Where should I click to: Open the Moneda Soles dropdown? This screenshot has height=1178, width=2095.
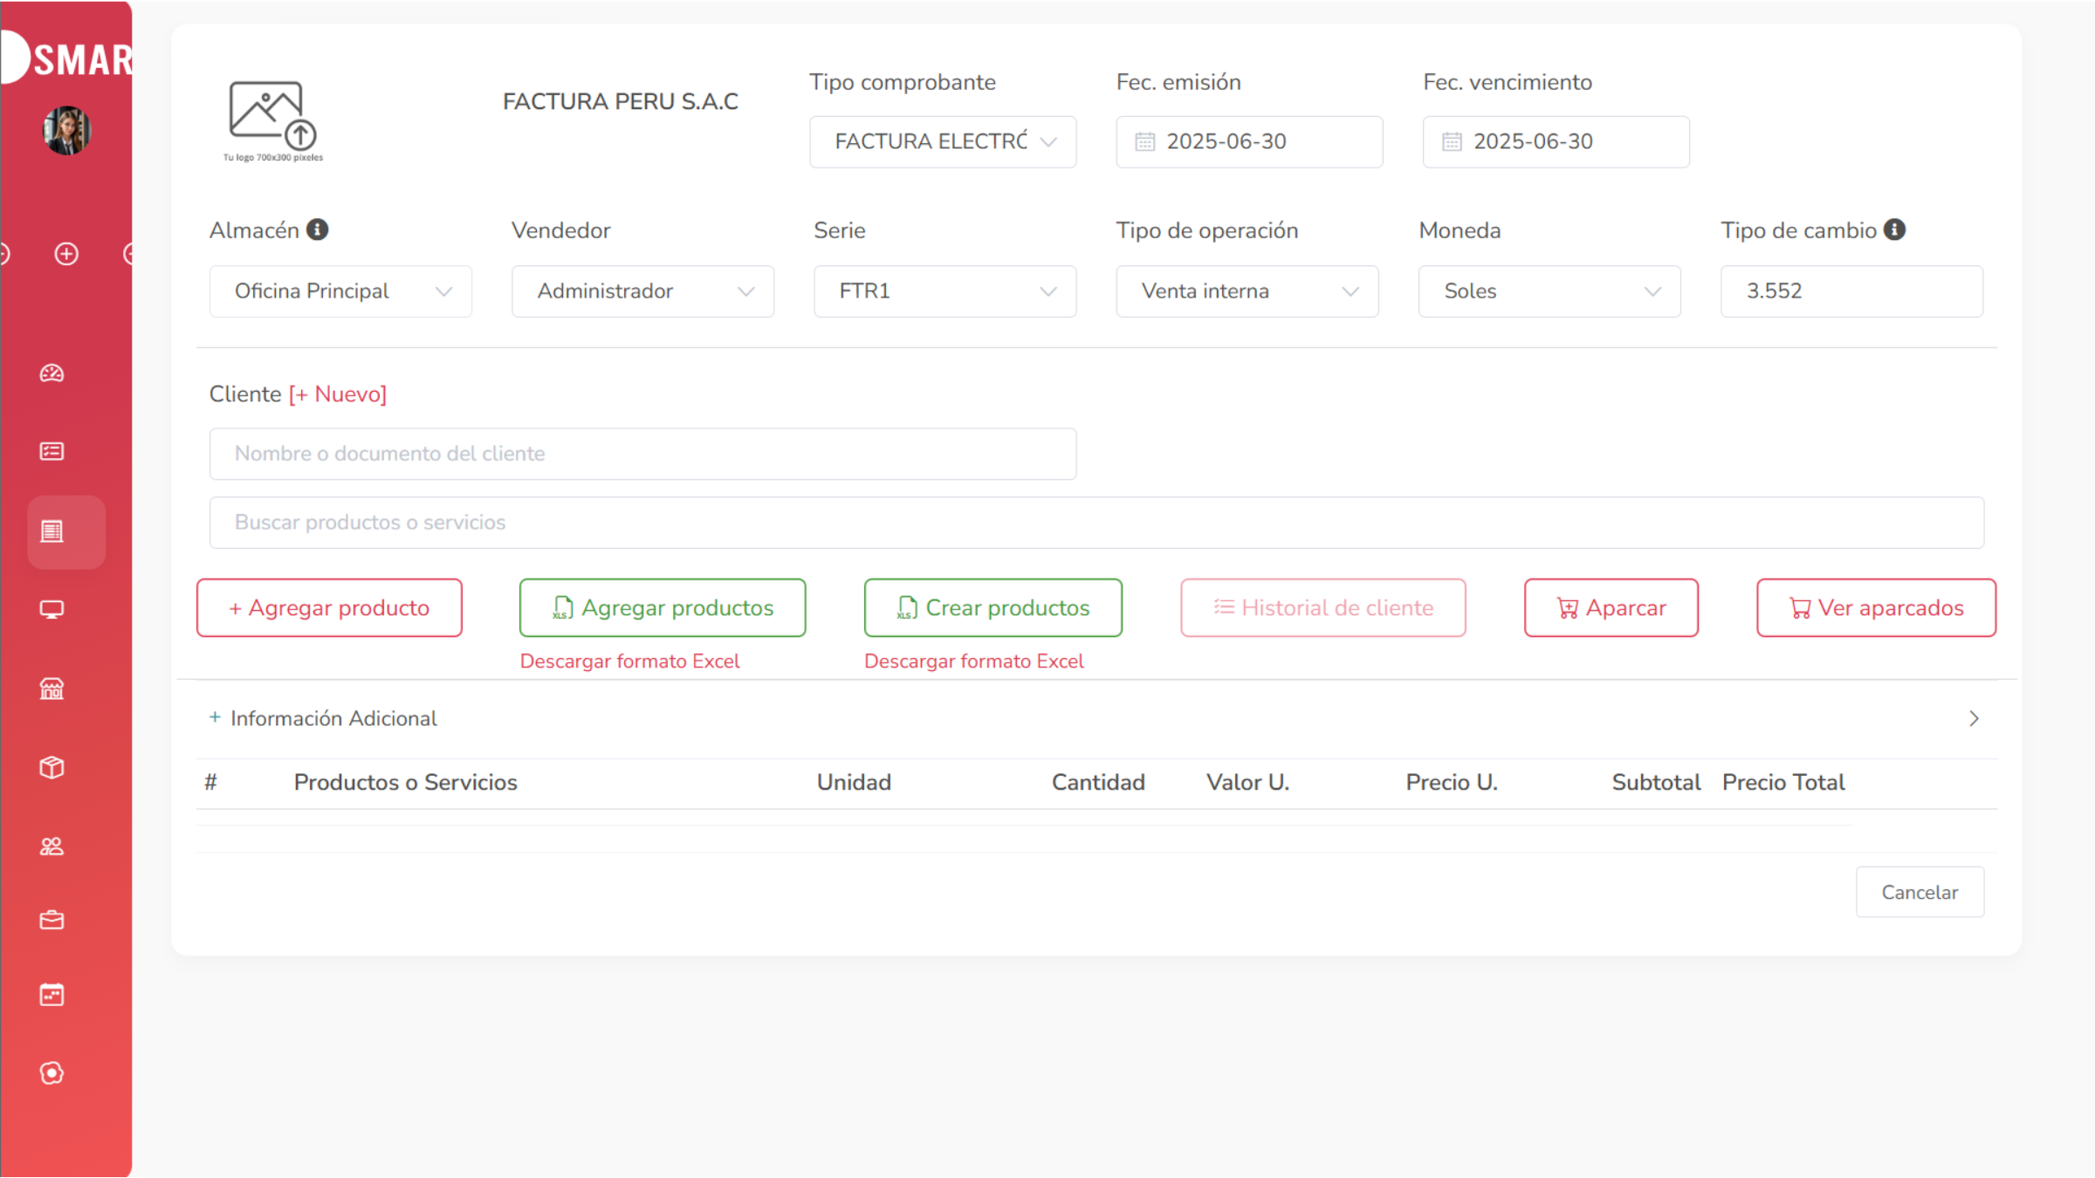(1549, 291)
